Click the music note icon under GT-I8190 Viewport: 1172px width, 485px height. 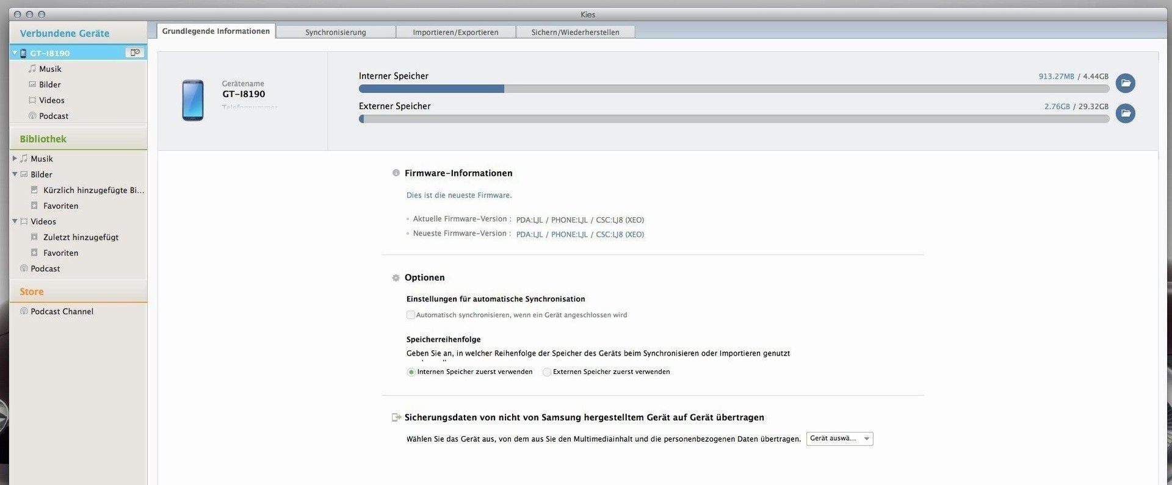click(32, 69)
